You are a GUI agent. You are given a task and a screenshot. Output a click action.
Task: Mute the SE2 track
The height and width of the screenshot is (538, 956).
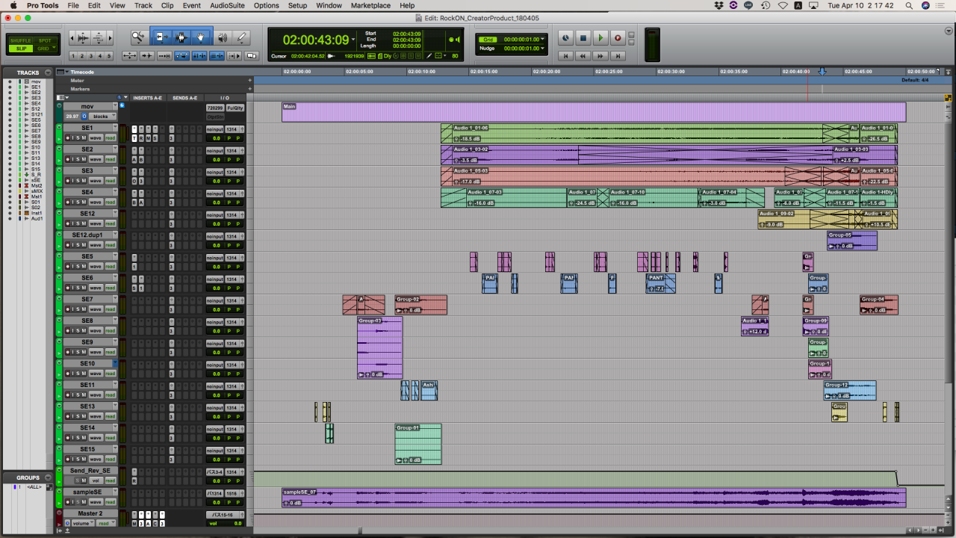coord(84,159)
